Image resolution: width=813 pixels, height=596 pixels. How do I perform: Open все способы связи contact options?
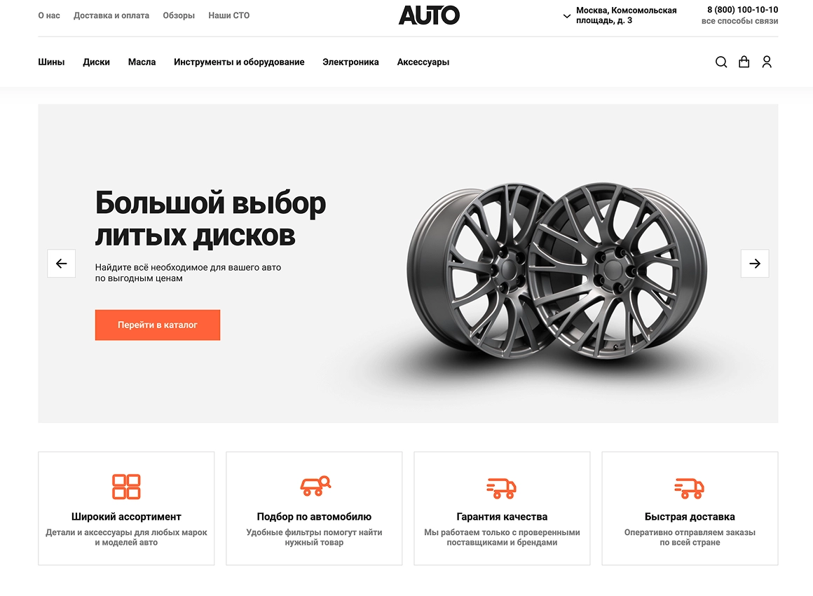739,21
